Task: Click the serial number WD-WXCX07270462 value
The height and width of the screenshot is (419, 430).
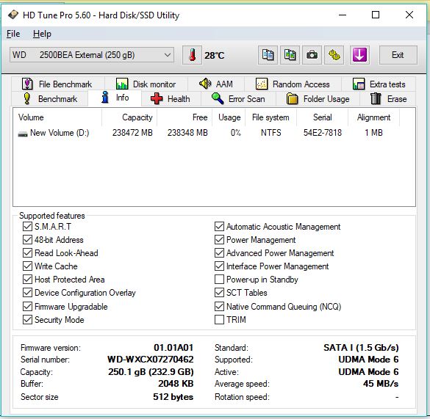Action: tap(150, 360)
